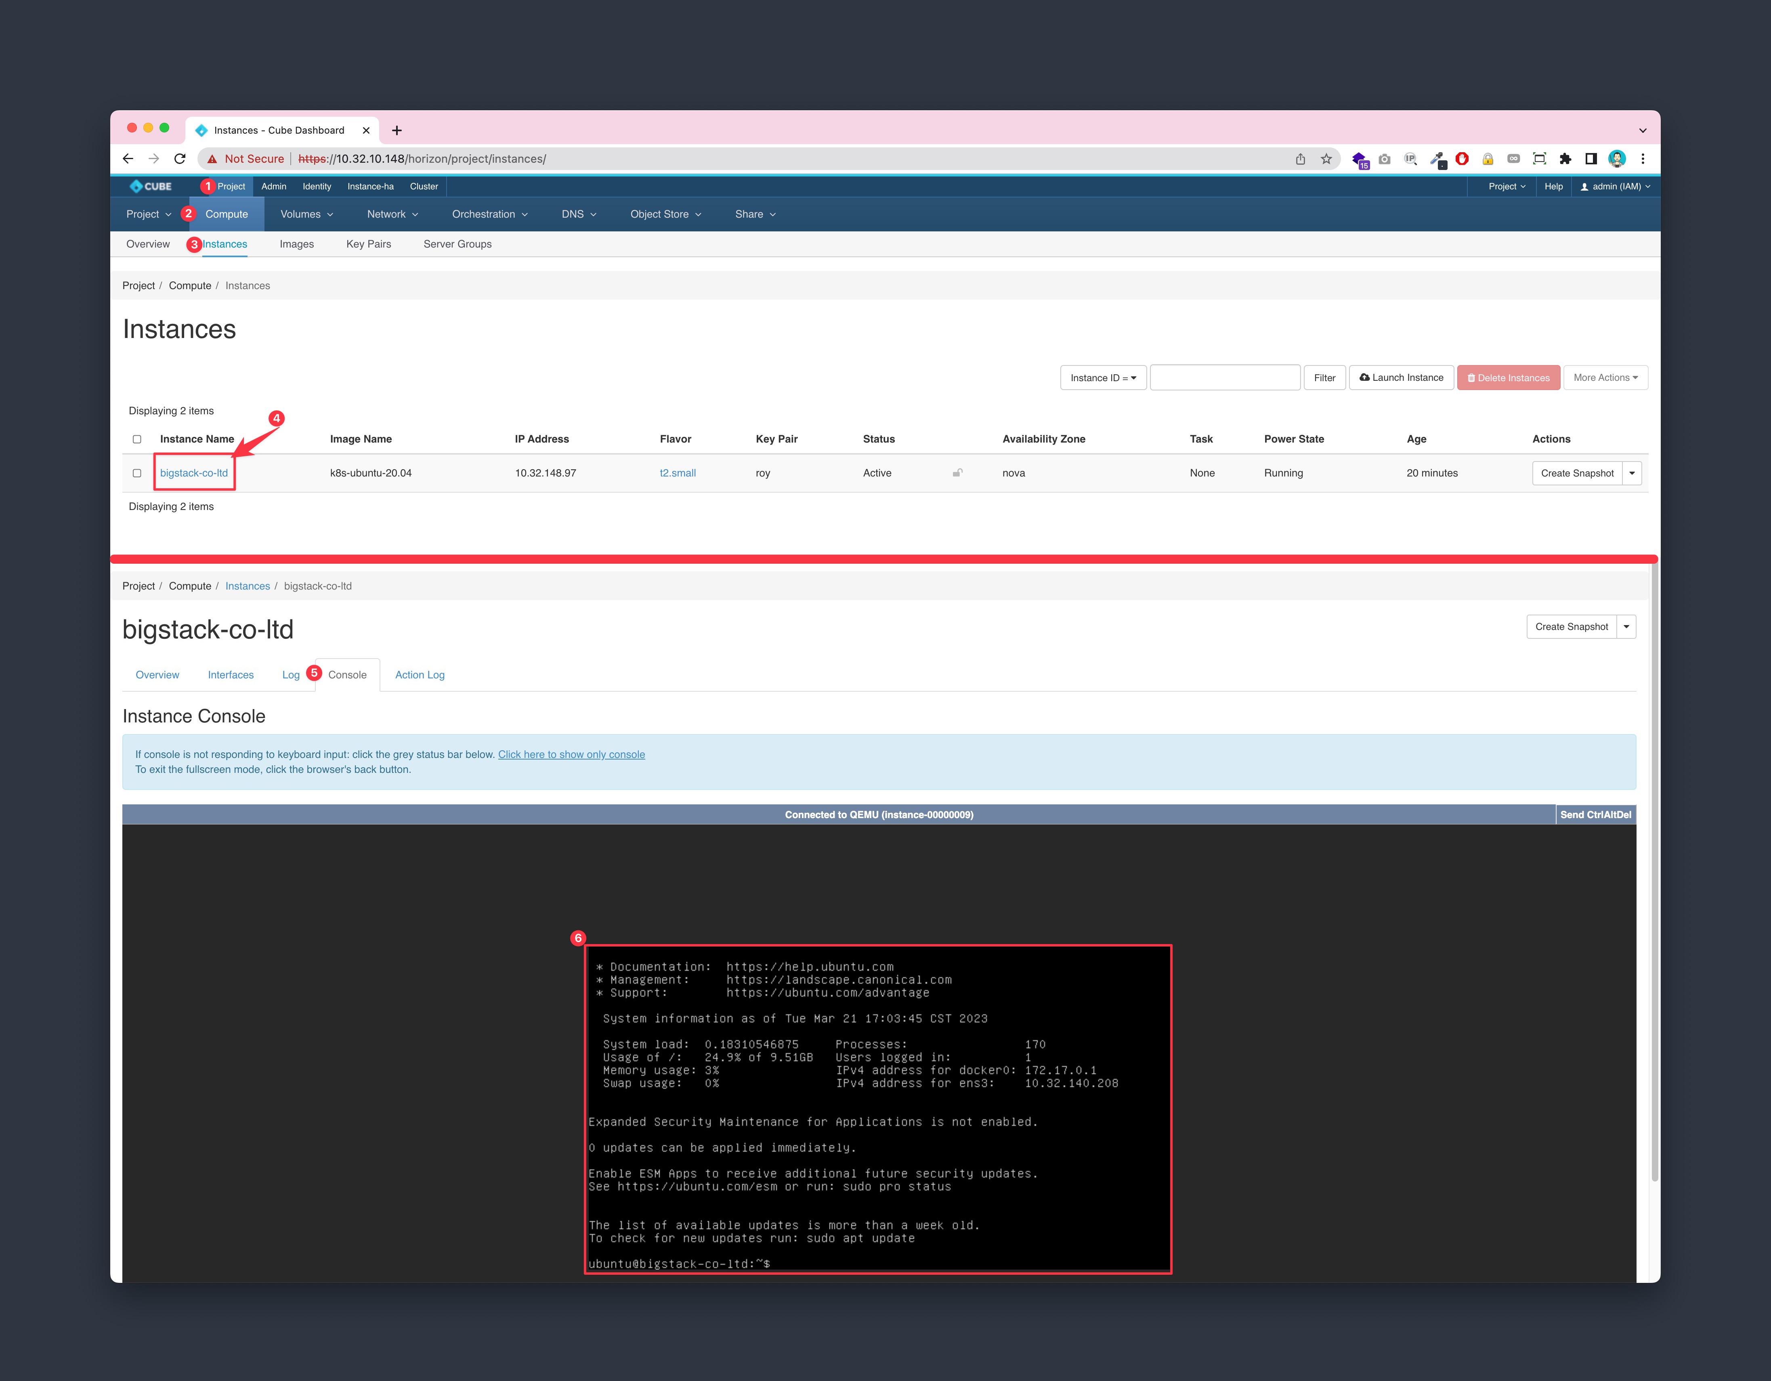The image size is (1771, 1381).
Task: Expand the Orchestration menu
Action: point(490,214)
